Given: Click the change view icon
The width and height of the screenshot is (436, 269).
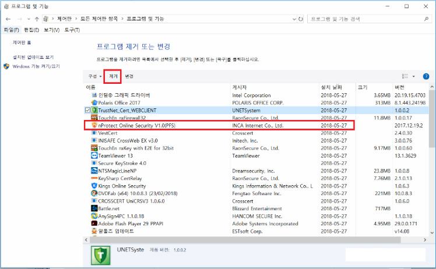Looking at the screenshot, I should click(405, 76).
